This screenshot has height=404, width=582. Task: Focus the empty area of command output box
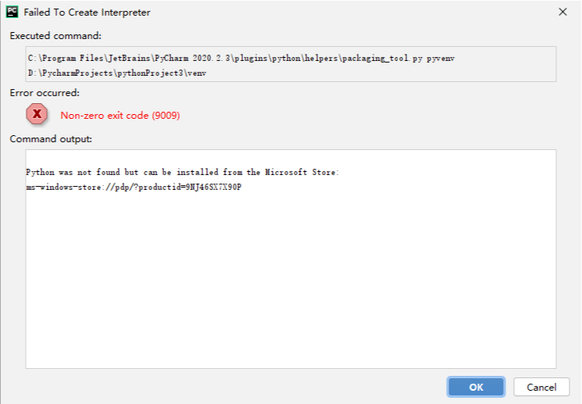[x=291, y=289]
